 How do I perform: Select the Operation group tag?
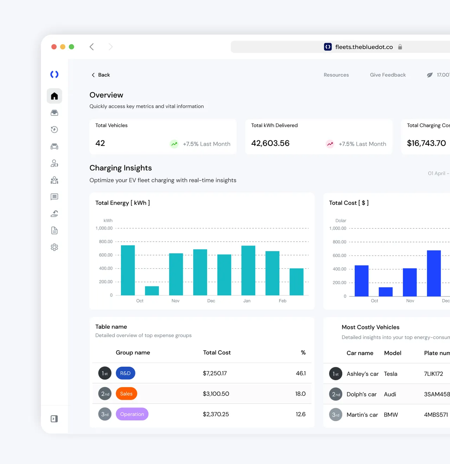(132, 414)
